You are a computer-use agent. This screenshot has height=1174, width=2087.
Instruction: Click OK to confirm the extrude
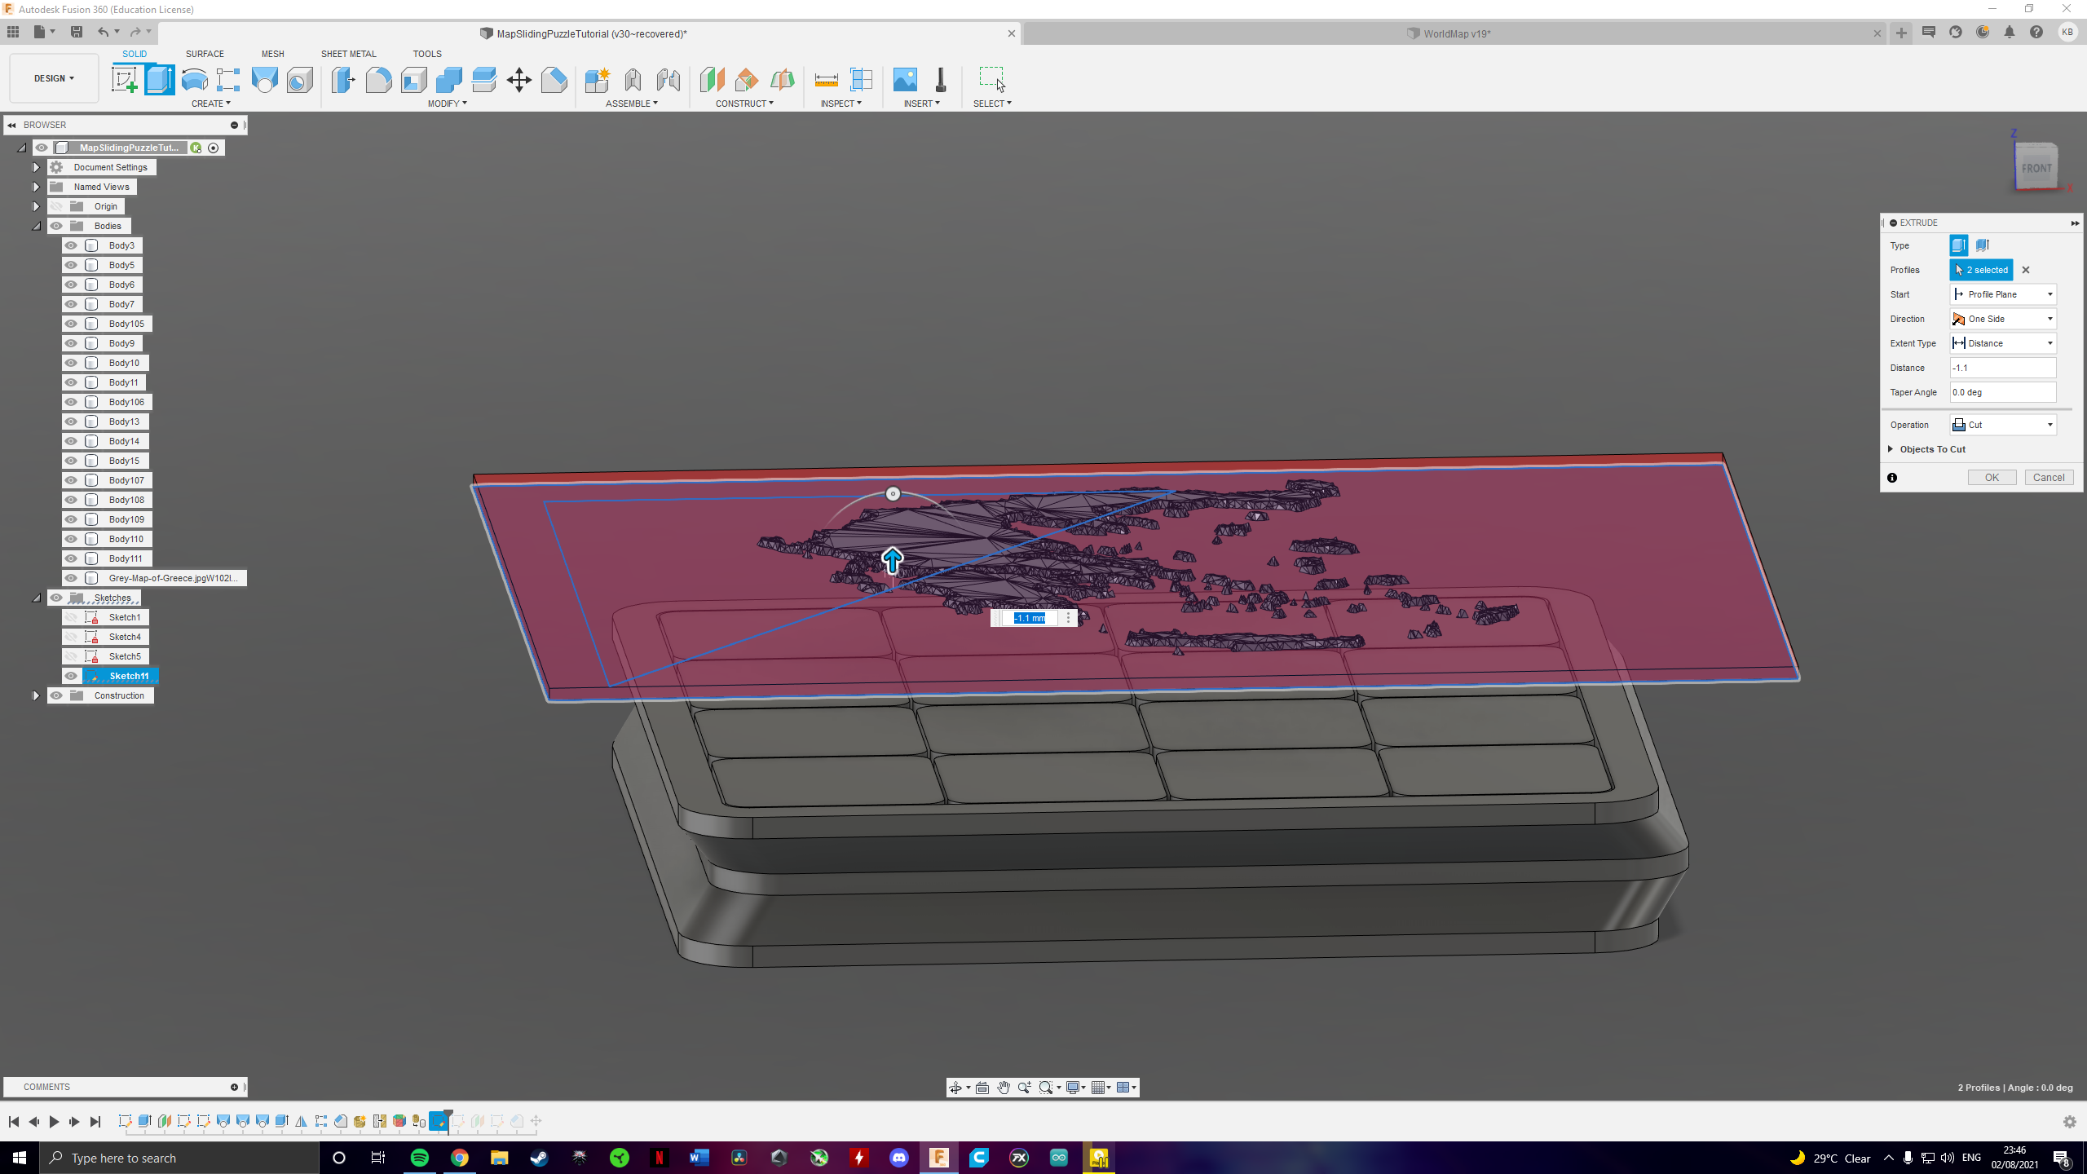click(1992, 477)
